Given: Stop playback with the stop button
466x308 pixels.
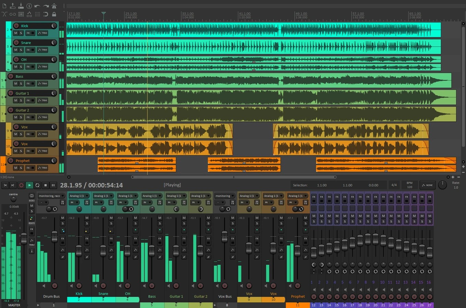Looking at the screenshot, I should point(46,185).
